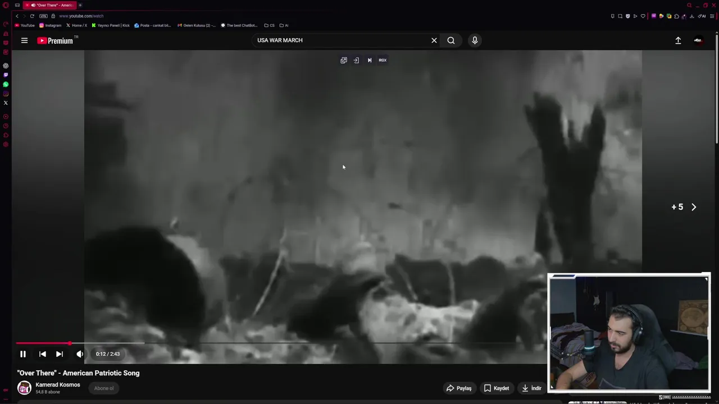Share the video with Paylaş
Screen dimensions: 719x404
[459, 388]
